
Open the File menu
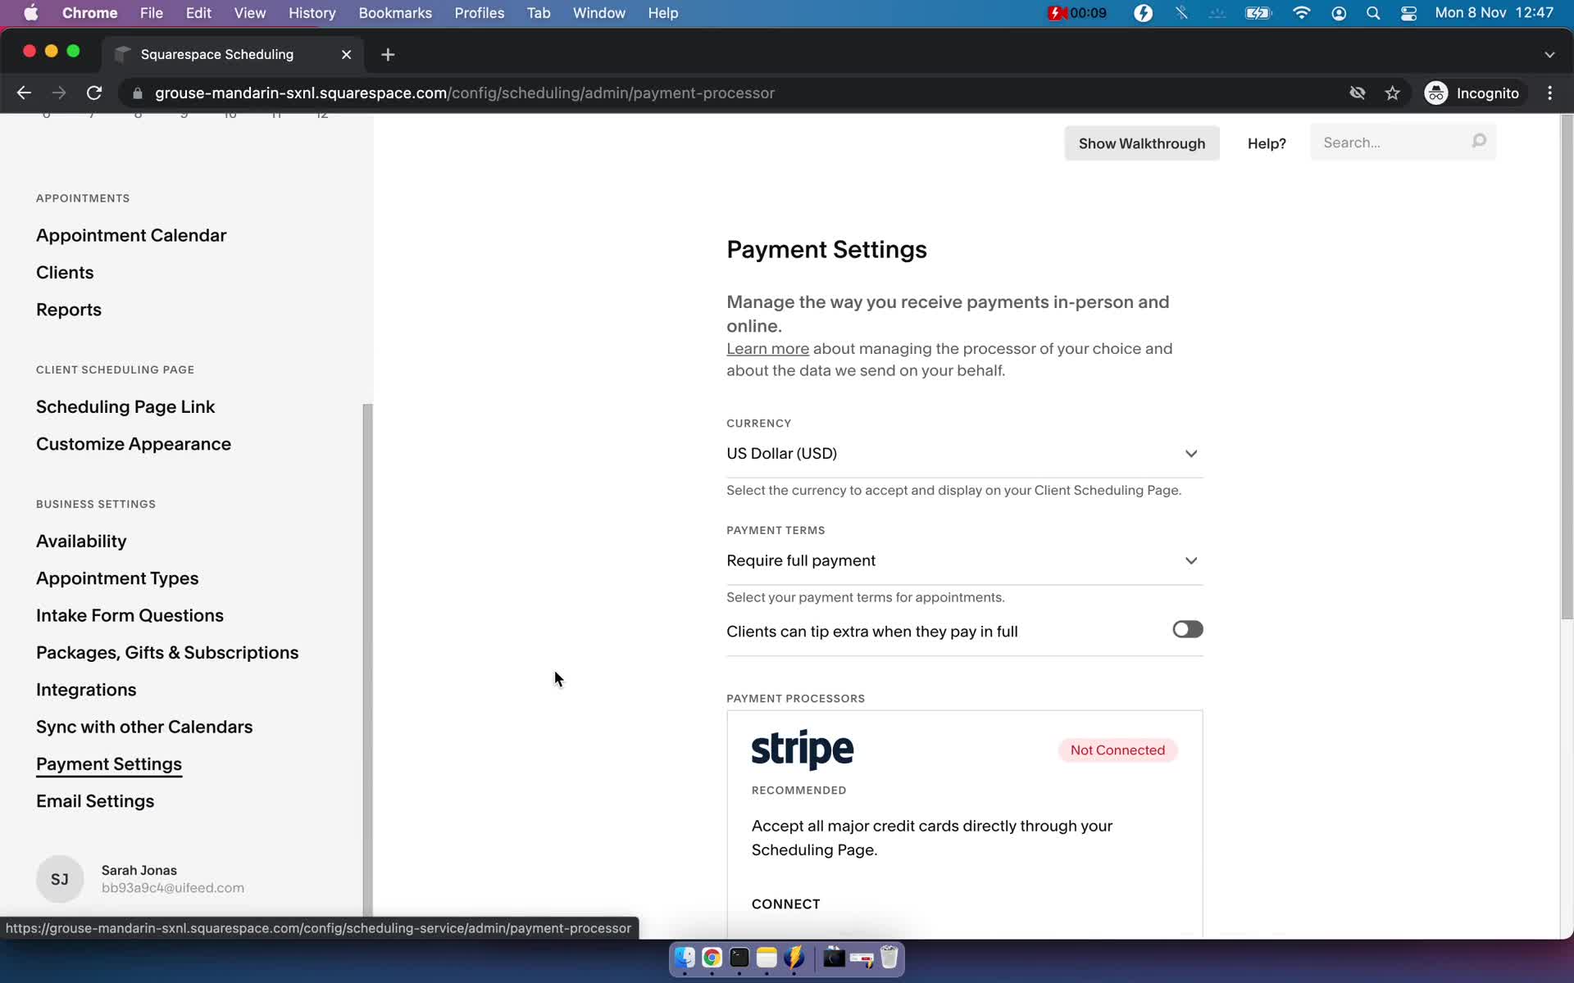(151, 13)
